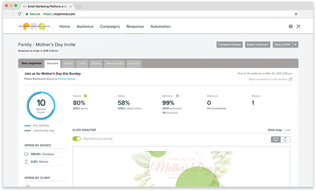Click the browser address bar
The width and height of the screenshot is (316, 191).
161,14
